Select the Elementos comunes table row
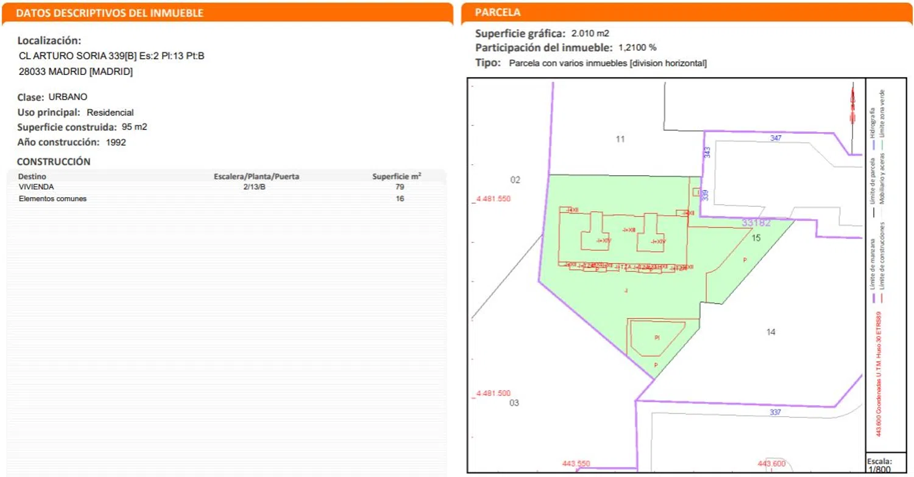914x477 pixels. (52, 199)
